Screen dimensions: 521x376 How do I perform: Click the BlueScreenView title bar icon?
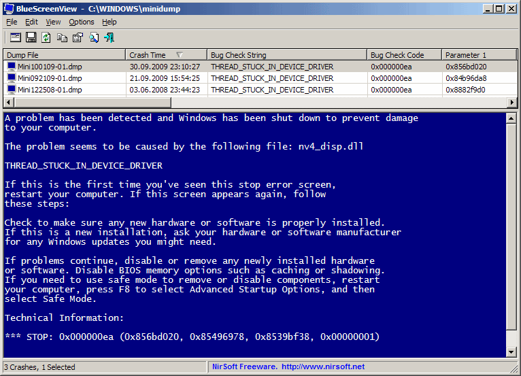tap(9, 8)
